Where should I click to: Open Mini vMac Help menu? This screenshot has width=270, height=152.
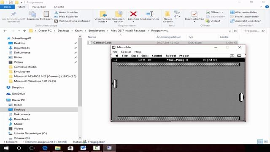[138, 52]
